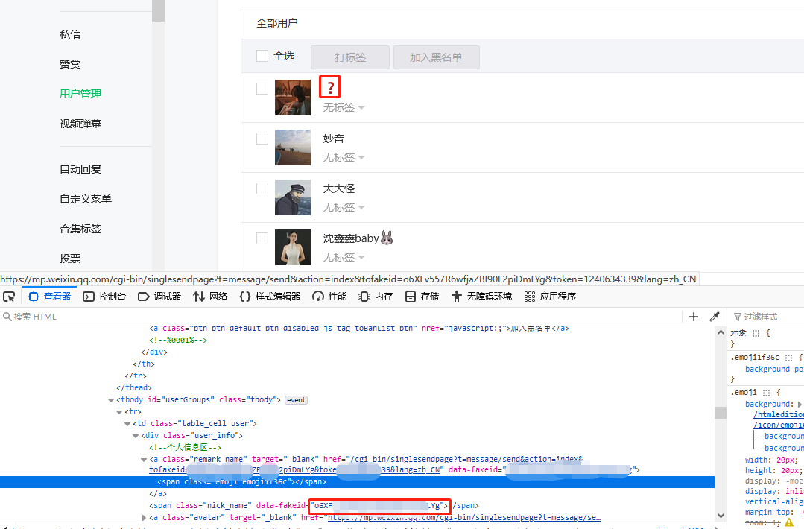
Task: Collapse the tr node under tbody
Action: click(119, 411)
